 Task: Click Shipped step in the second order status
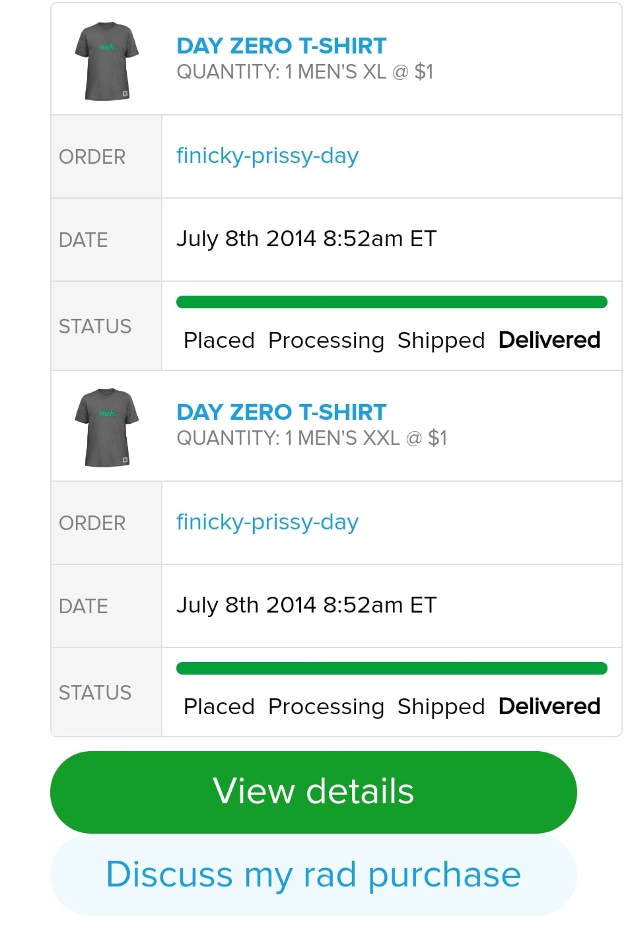(x=441, y=707)
